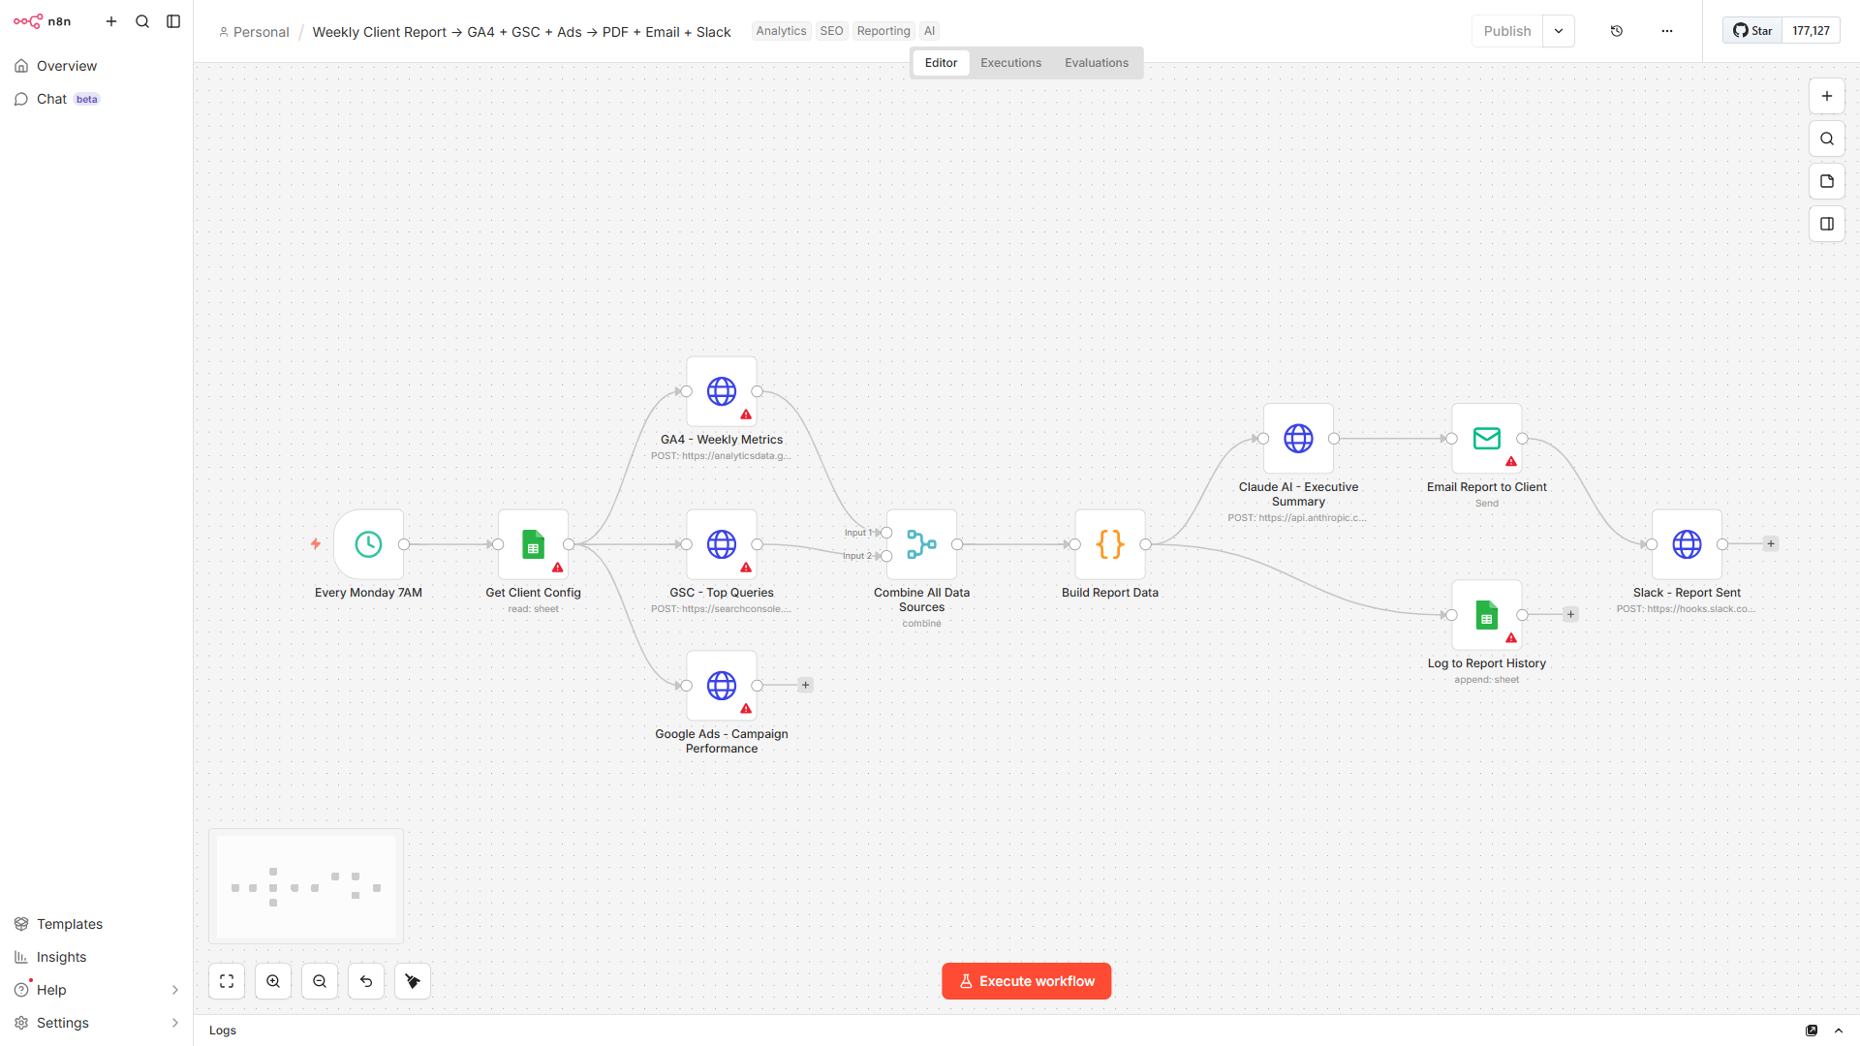Open the Claude AI - Executive Summary node

pyautogui.click(x=1298, y=439)
